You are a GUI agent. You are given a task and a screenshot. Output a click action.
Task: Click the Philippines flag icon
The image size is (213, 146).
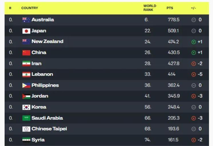coord(26,85)
